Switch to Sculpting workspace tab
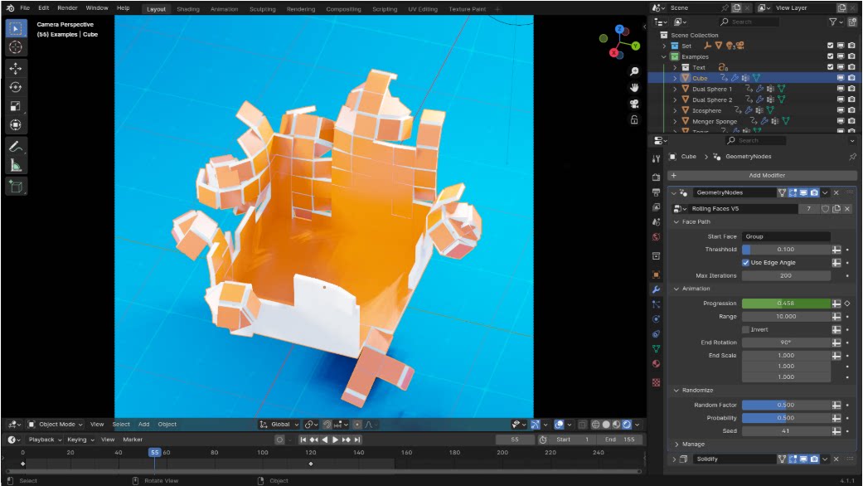Image resolution: width=863 pixels, height=486 pixels. pos(263,9)
